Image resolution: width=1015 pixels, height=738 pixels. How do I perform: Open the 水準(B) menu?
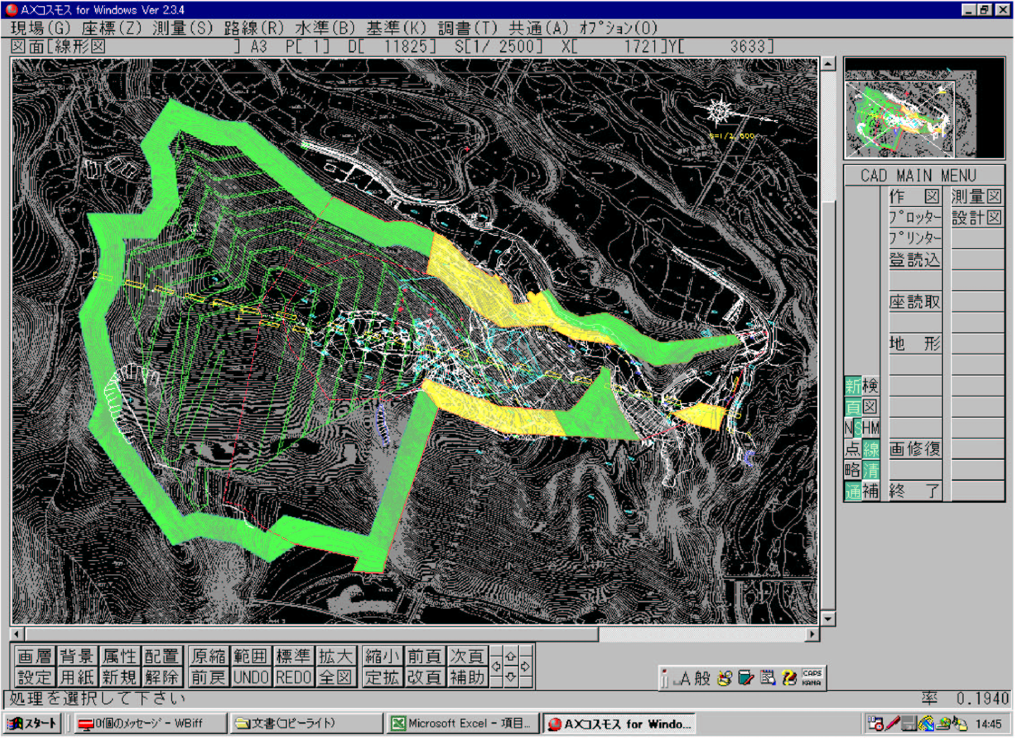[x=325, y=28]
